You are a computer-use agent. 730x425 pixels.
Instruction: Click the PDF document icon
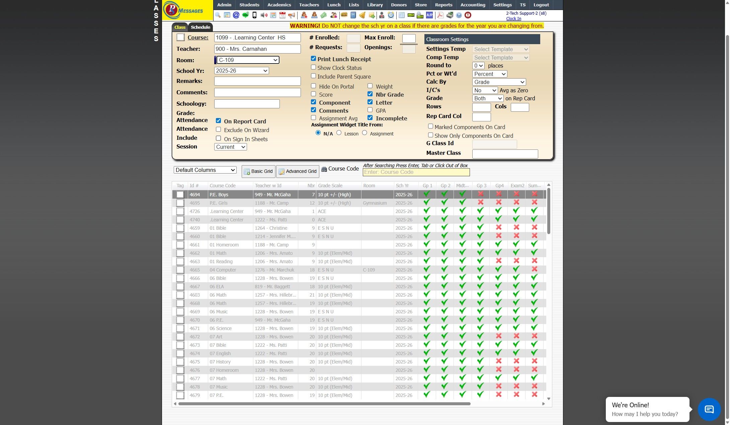[x=440, y=15]
